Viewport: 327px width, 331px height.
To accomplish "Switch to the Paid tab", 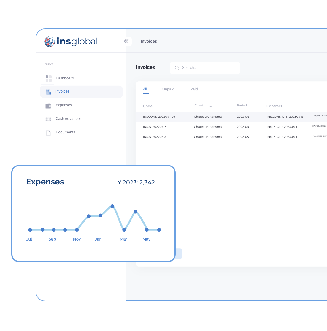I will [194, 89].
